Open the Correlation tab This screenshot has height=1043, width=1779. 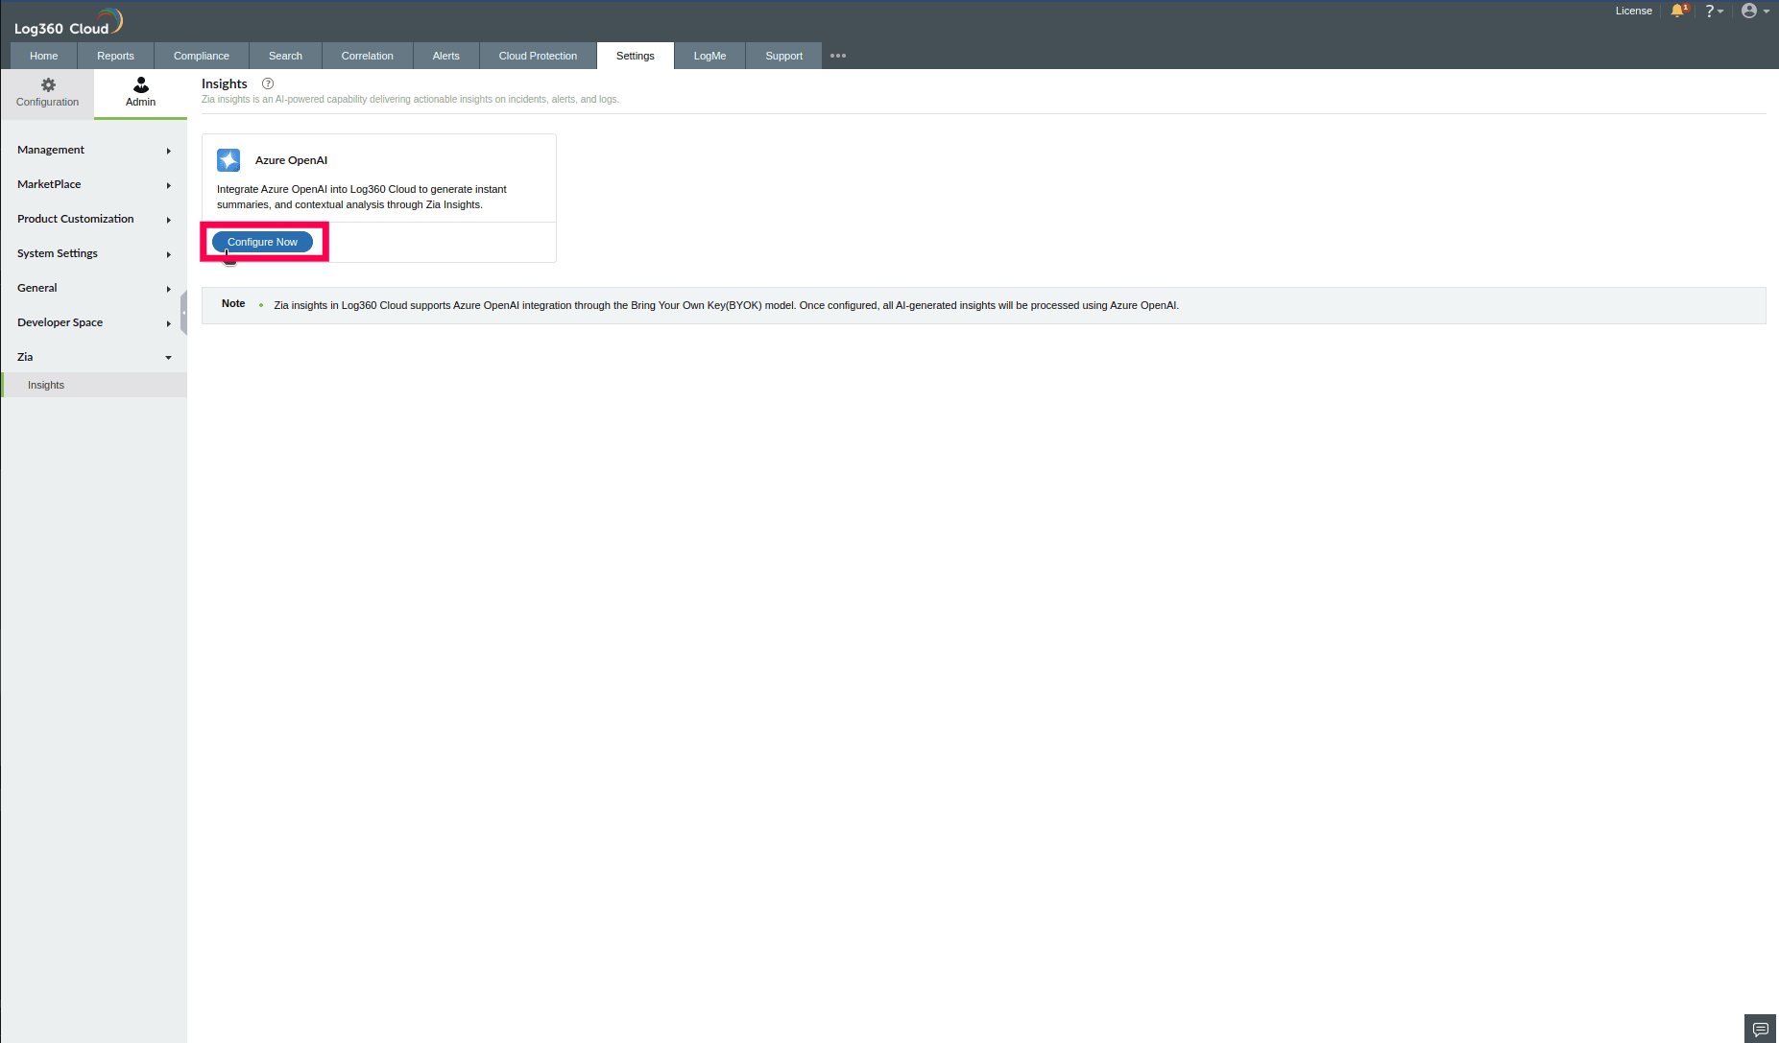click(x=367, y=55)
